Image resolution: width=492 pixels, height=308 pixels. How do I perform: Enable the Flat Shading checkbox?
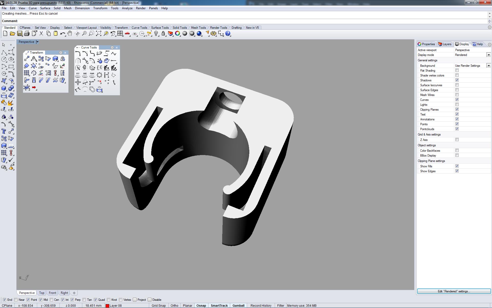[x=457, y=70]
